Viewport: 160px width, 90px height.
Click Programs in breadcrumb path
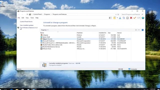47,14
